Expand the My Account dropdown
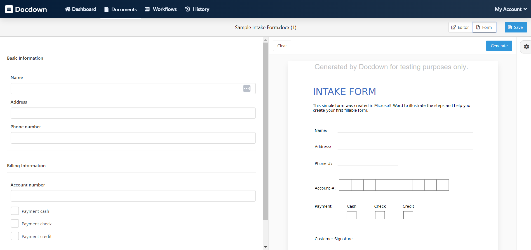Screen dimensions: 531x250 [511, 9]
